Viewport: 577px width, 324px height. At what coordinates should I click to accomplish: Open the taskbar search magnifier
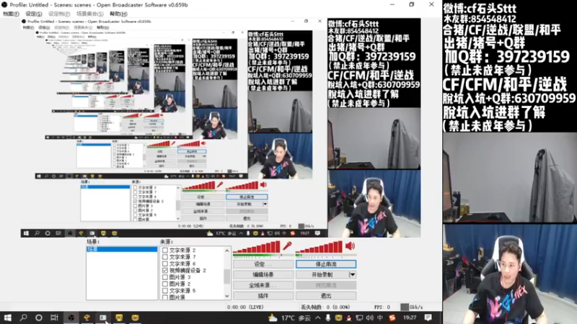[x=23, y=318]
